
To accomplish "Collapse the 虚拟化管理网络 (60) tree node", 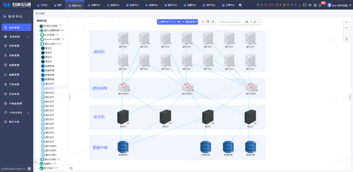I will 38,30.
